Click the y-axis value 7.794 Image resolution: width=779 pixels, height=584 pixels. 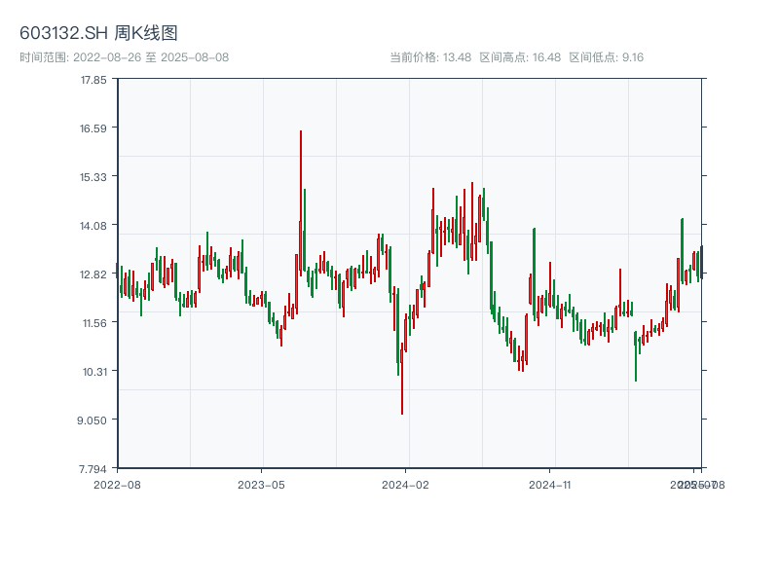tap(93, 469)
